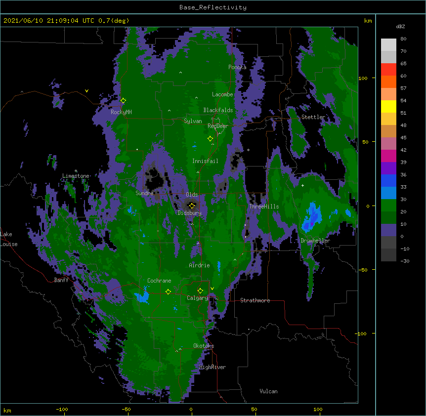Viewport: 426px width, 416px height.
Task: Pick the violet 36–39 dBZ legend swatch
Action: 388,168
